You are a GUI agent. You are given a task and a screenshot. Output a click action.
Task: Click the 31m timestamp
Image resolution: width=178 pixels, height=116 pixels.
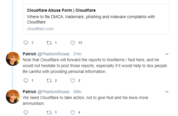(x=77, y=54)
